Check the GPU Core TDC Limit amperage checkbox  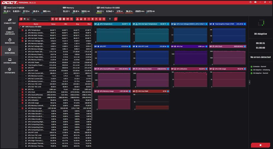(22, 84)
